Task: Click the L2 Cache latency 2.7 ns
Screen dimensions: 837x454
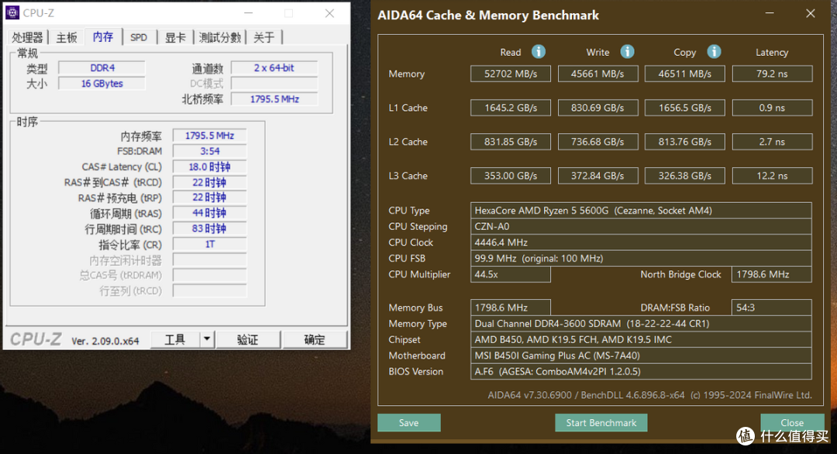Action: click(x=772, y=142)
